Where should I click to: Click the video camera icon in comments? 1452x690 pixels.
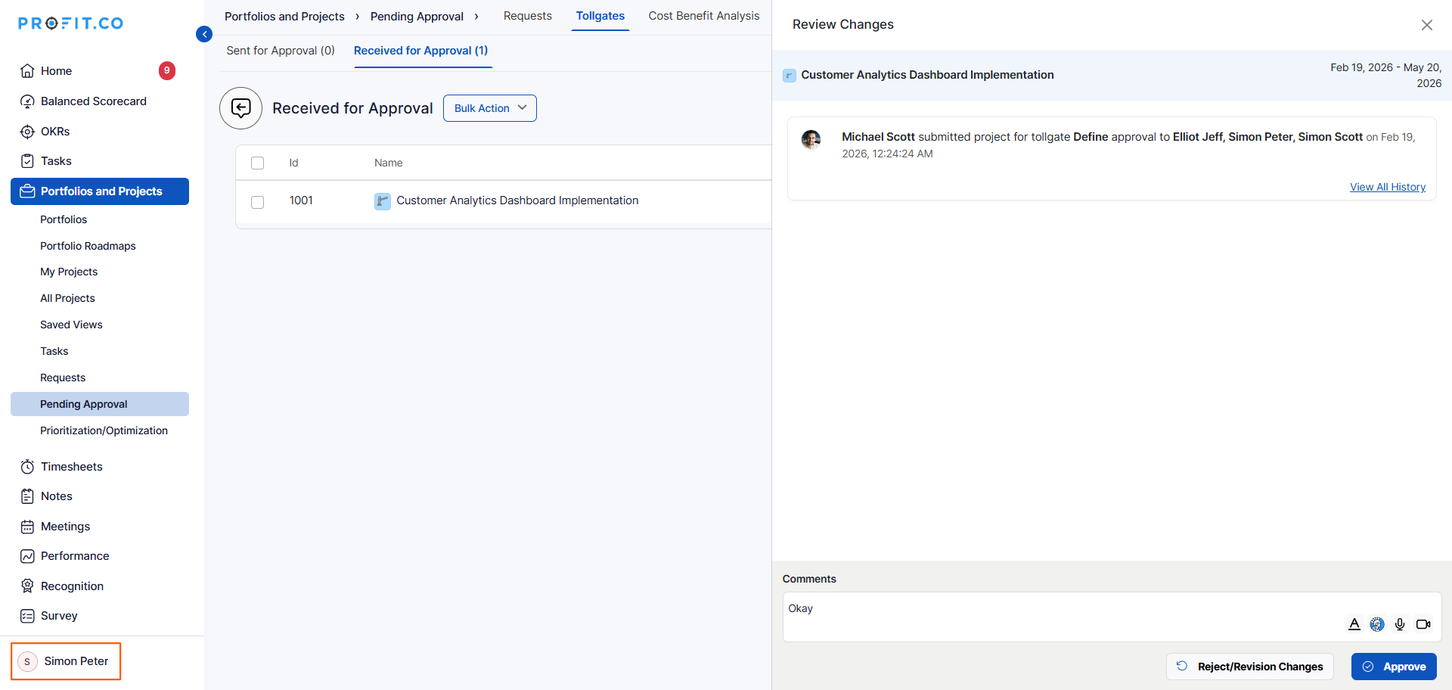[1423, 624]
